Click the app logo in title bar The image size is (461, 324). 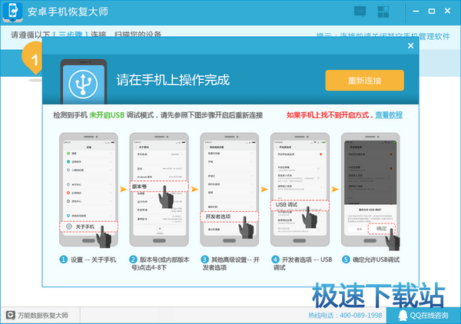(x=12, y=12)
